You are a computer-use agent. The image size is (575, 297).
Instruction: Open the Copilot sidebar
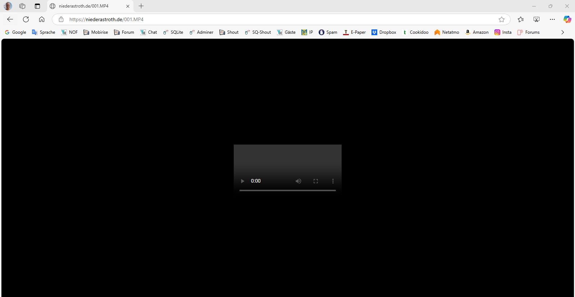(567, 19)
